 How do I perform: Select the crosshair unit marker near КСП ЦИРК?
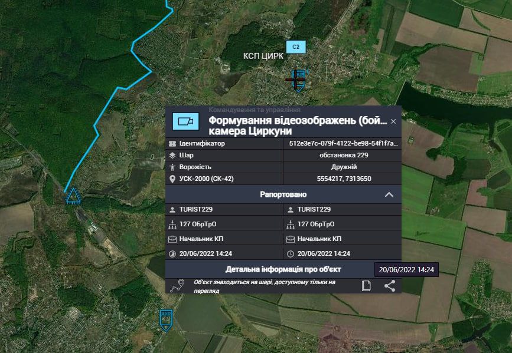296,79
